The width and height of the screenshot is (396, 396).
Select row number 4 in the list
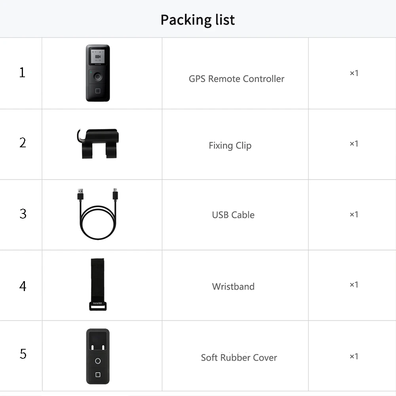click(23, 286)
